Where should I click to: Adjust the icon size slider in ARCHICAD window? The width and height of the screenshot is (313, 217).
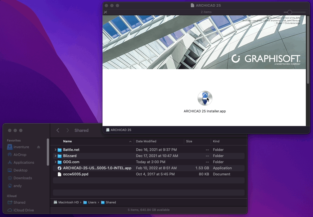click(290, 12)
